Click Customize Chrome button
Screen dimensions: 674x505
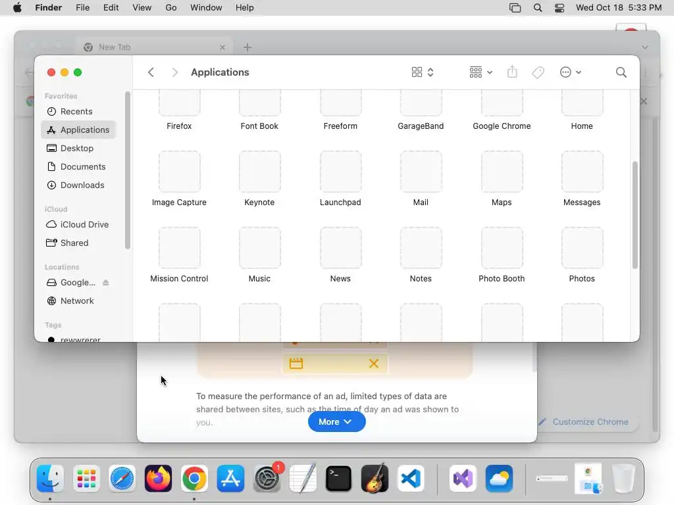584,421
